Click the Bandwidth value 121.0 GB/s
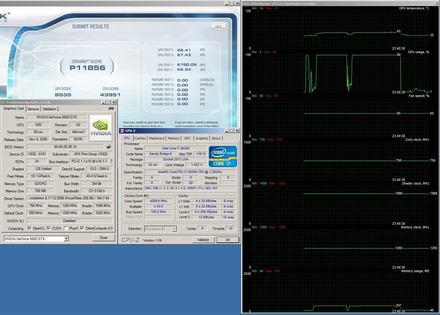Screen dimensions: 440x315 [x=96, y=191]
